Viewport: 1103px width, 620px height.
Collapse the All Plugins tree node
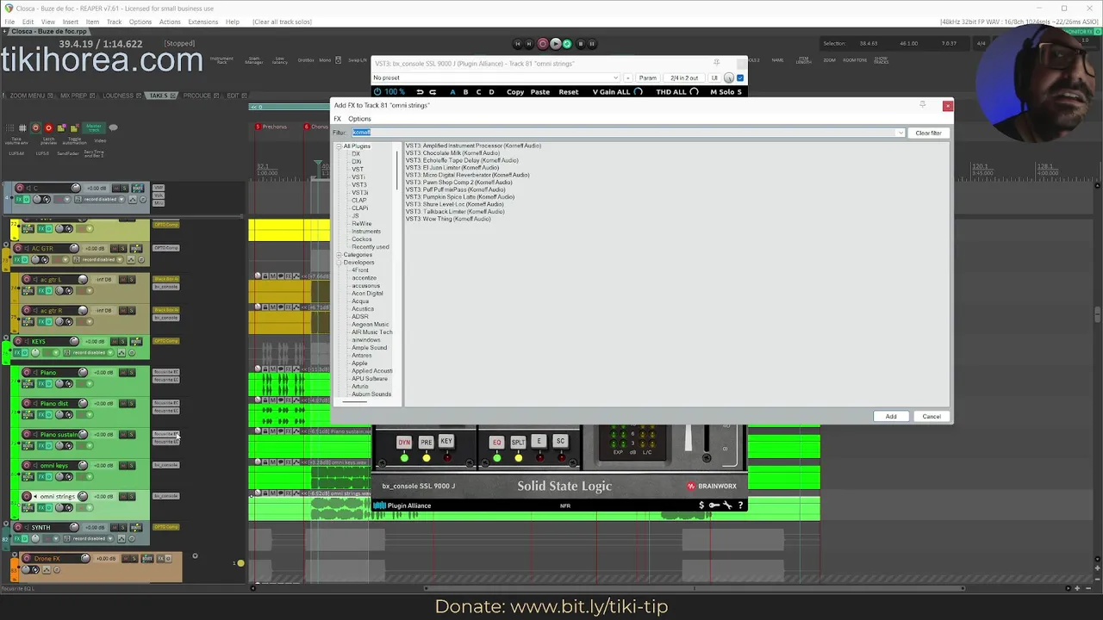click(x=339, y=146)
